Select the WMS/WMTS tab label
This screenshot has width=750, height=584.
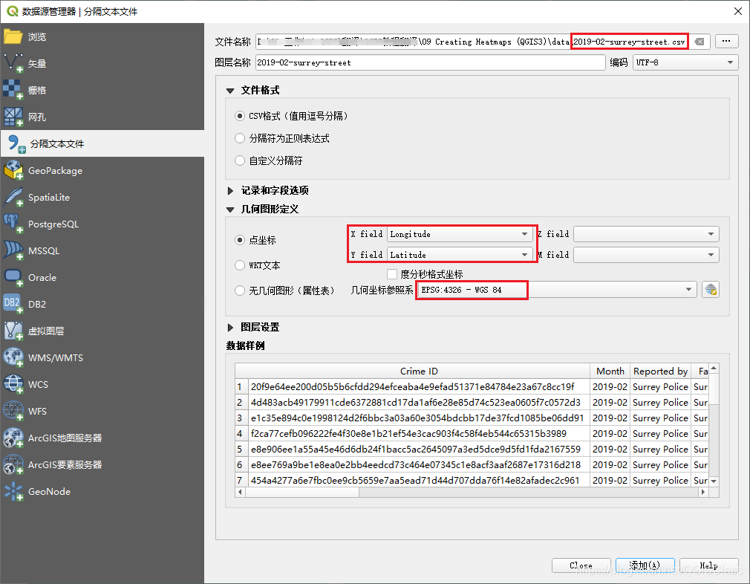[56, 357]
